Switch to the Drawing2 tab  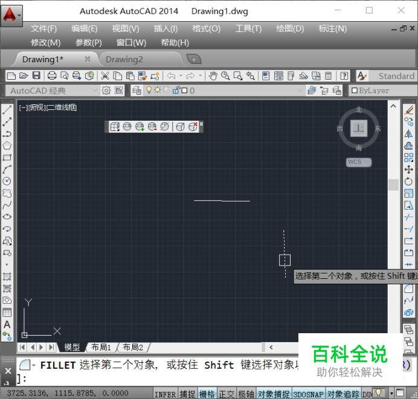124,59
